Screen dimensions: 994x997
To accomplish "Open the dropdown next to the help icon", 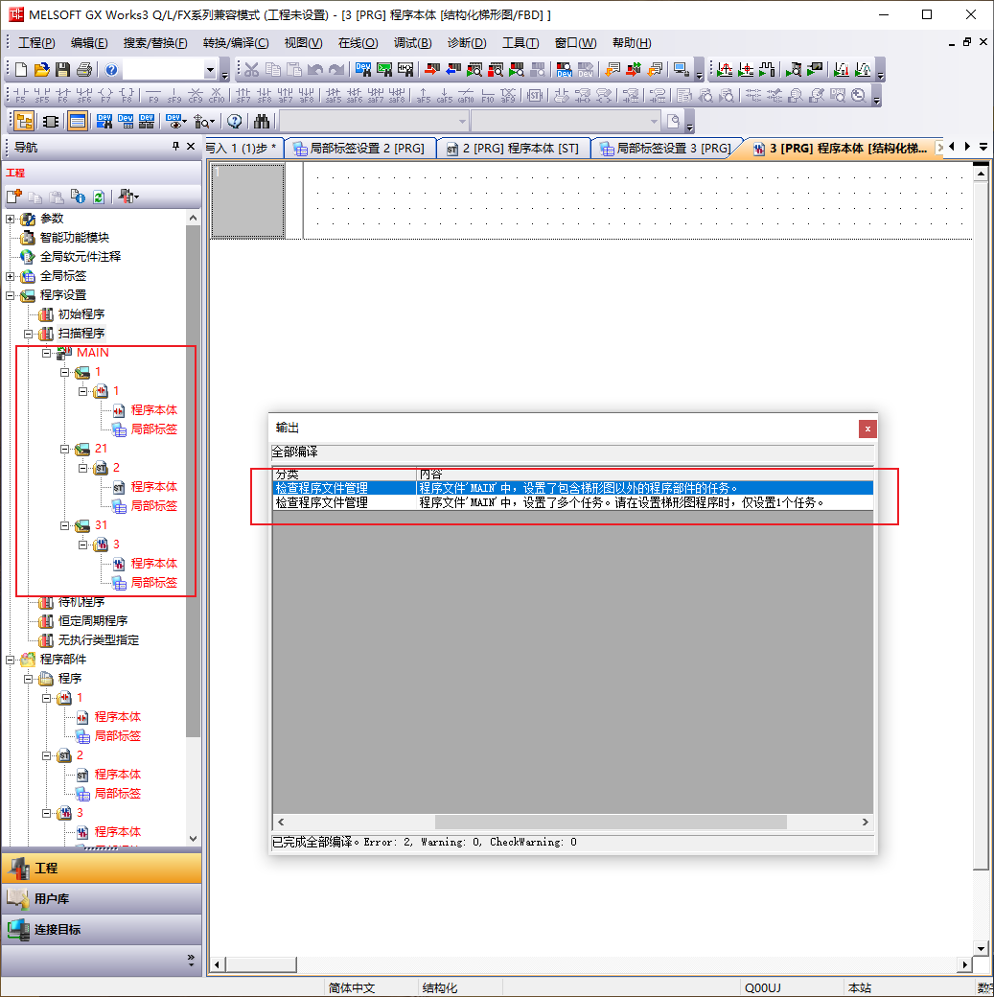I will [x=211, y=70].
